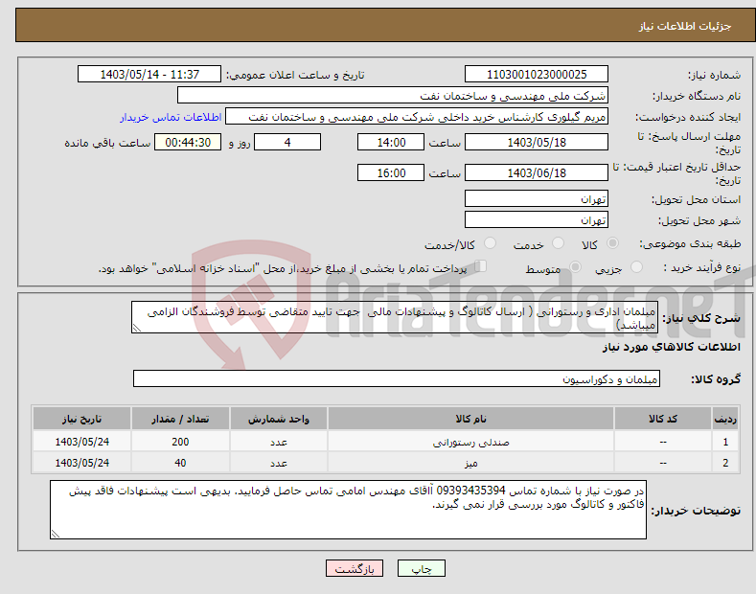Click the unit cell عدد in صندلی رستورانی row

(x=279, y=441)
